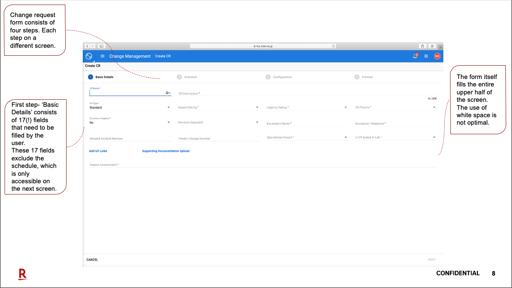
Task: Click the CR Name autofill contact icon
Action: click(x=167, y=93)
